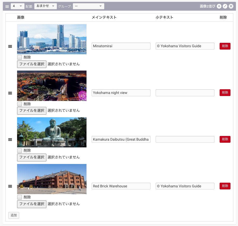Remove the block with the header X icon
This screenshot has height=226, width=238.
point(231,6)
